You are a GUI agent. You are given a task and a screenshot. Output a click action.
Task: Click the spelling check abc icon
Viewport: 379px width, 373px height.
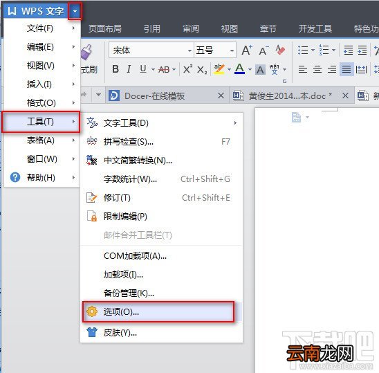pos(92,141)
